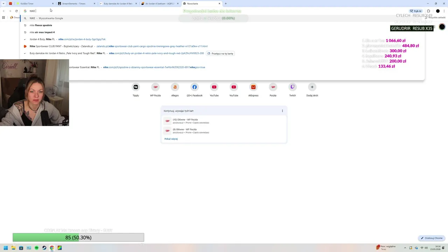Open Microsoft Store from the taskbar
Screen dimensions: 448x252
pos(21,248)
